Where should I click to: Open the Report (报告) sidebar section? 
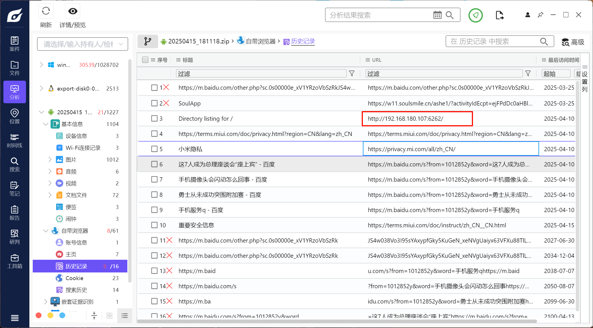[15, 213]
